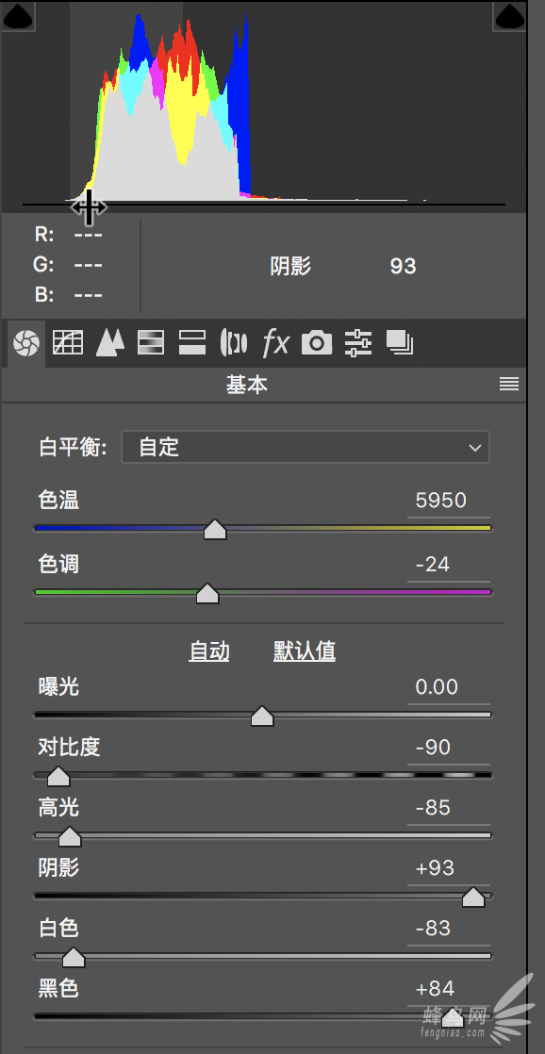
Task: Open the 基本 panel flyout menu
Action: (x=509, y=384)
